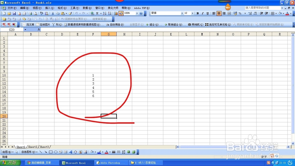Viewport: 295px width, 166px height.
Task: Toggle Center alignment button
Action: click(x=219, y=13)
